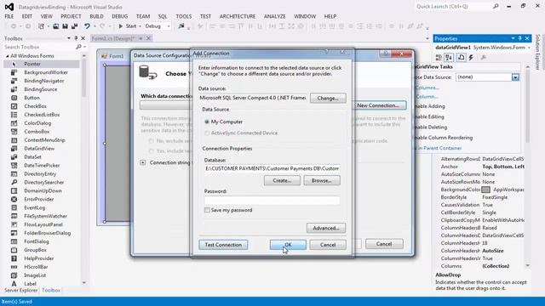Click the Create... database button
Image resolution: width=545 pixels, height=306 pixels.
click(282, 180)
